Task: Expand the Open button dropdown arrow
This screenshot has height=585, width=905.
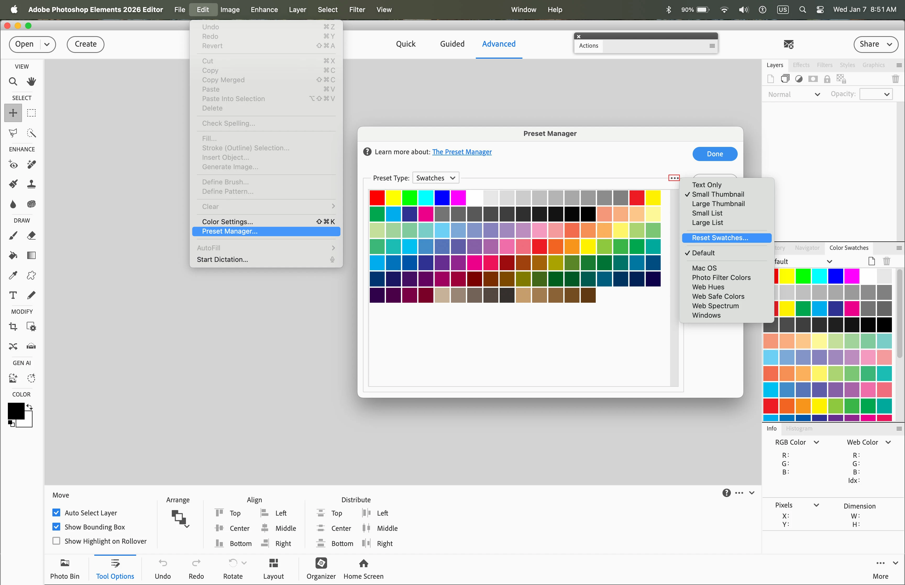Action: 47,45
